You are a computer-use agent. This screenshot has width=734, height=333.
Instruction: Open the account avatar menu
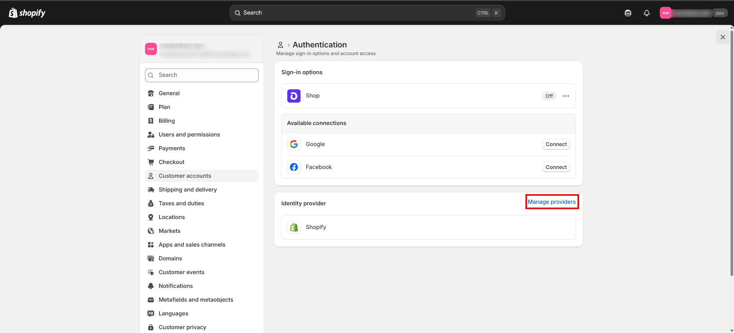tap(665, 13)
